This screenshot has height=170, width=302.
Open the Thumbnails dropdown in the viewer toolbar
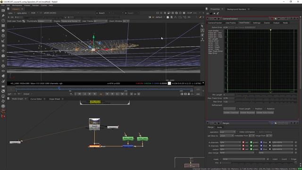click(45, 21)
